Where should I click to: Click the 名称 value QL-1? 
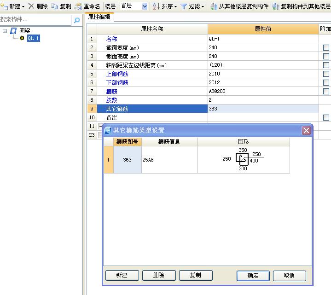pyautogui.click(x=263, y=39)
